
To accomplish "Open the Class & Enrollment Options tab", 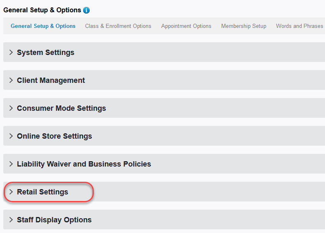I will 118,26.
